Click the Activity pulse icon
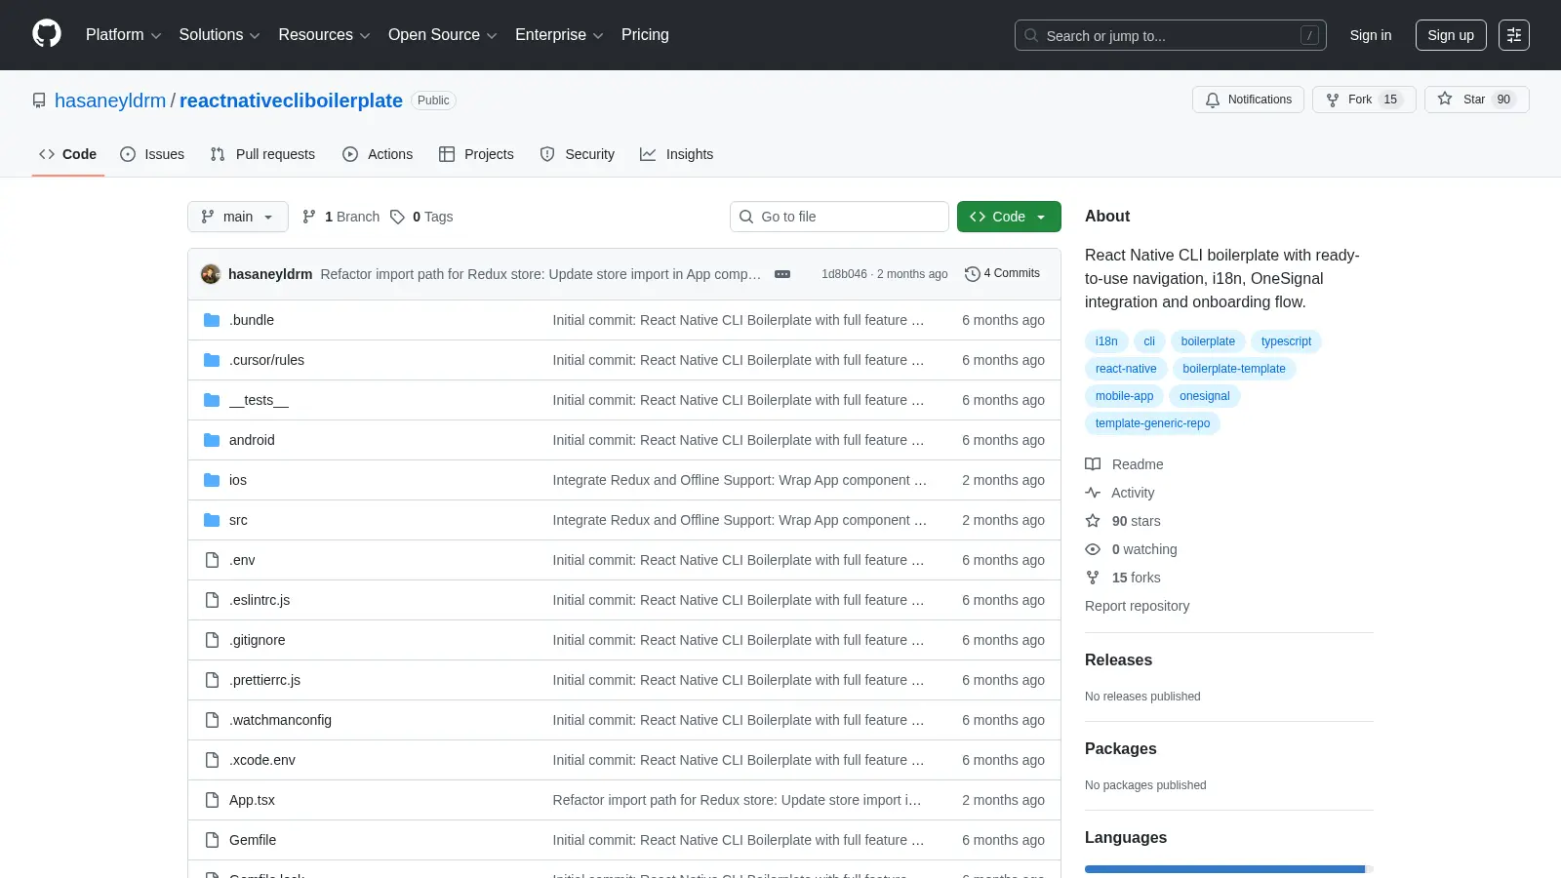The width and height of the screenshot is (1561, 878). tap(1093, 493)
